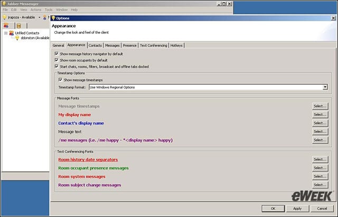This screenshot has height=217, width=338.
Task: Go to the Presence tab
Action: 129,46
